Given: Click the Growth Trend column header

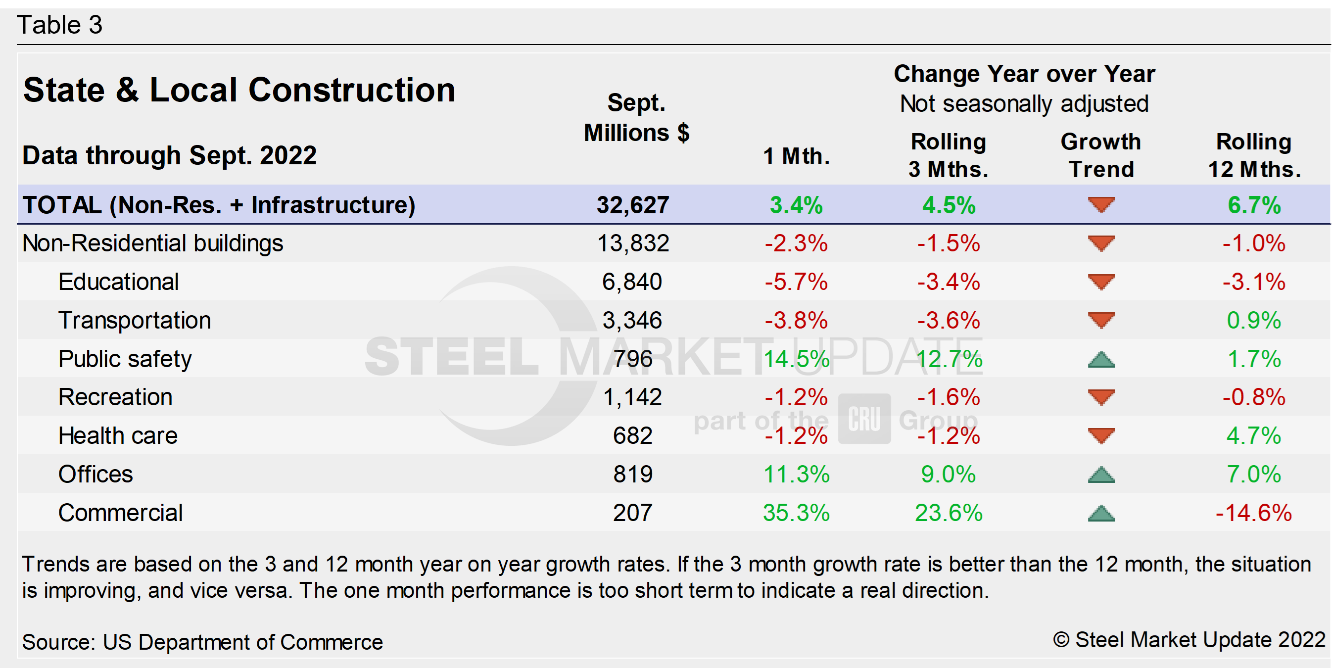Looking at the screenshot, I should pos(1101,155).
